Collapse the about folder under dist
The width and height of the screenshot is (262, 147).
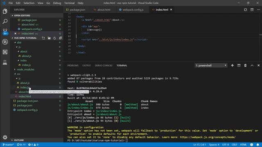coord(18,51)
